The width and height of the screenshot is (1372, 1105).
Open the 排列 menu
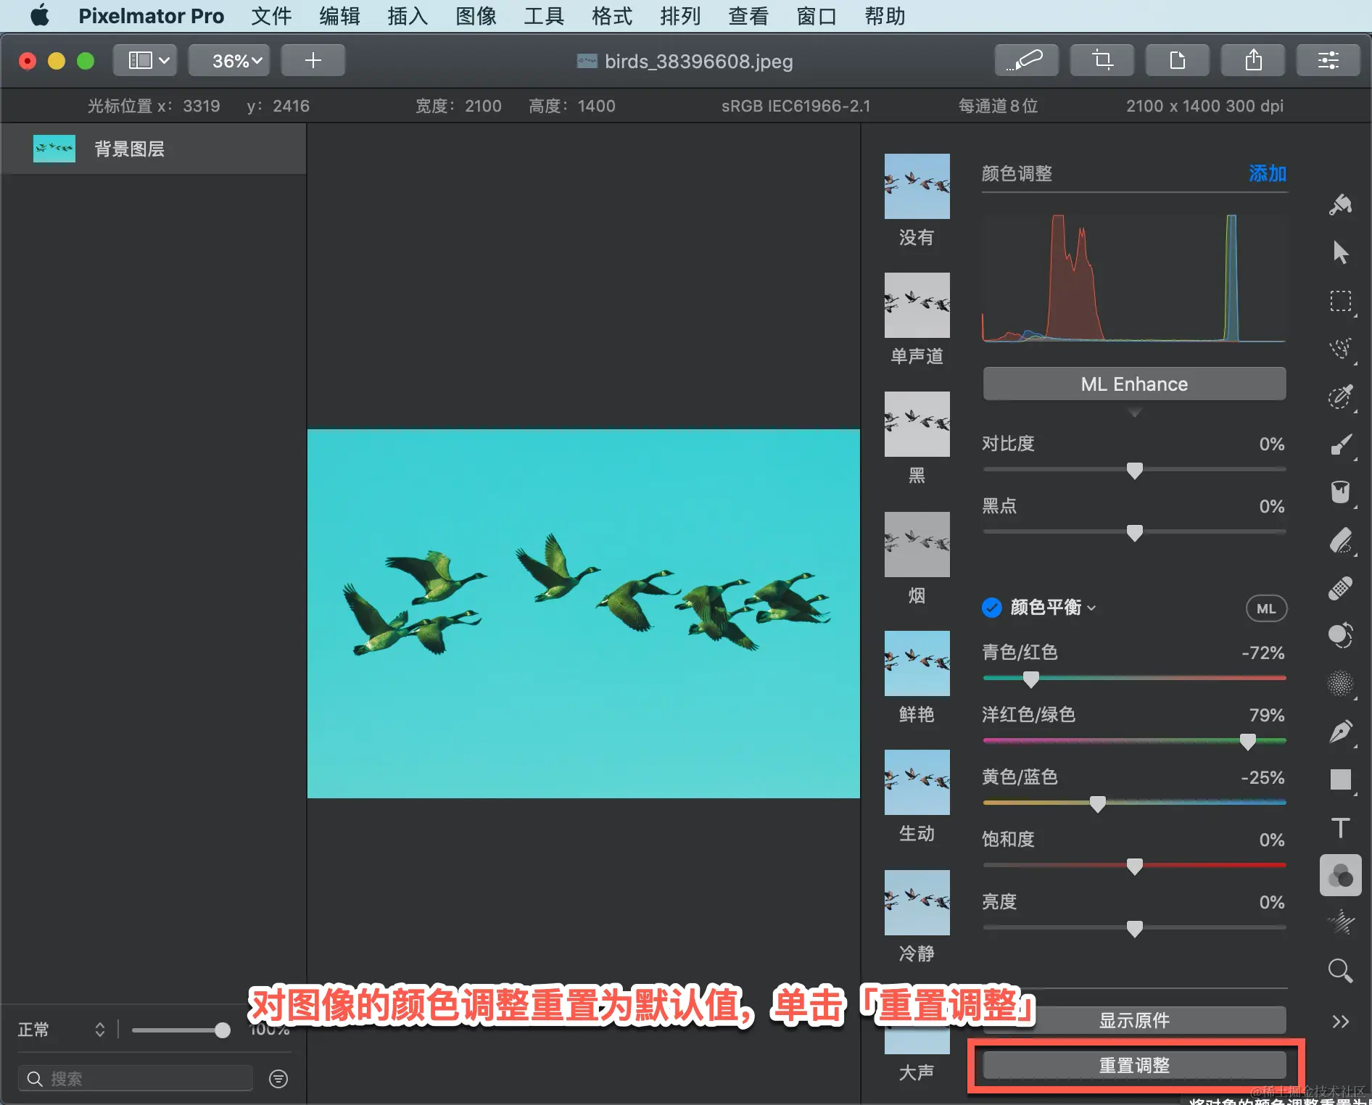point(680,15)
